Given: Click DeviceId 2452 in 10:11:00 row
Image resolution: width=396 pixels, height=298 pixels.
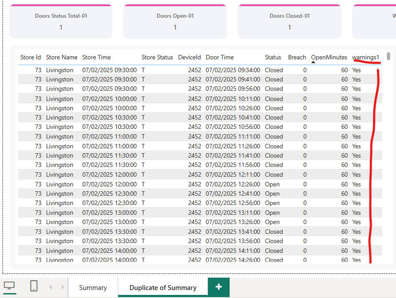Looking at the screenshot, I should click(195, 99).
